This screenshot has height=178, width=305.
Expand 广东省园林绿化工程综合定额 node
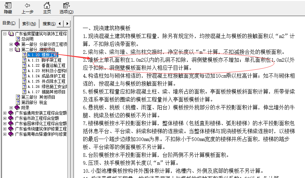pyautogui.click(x=5, y=124)
